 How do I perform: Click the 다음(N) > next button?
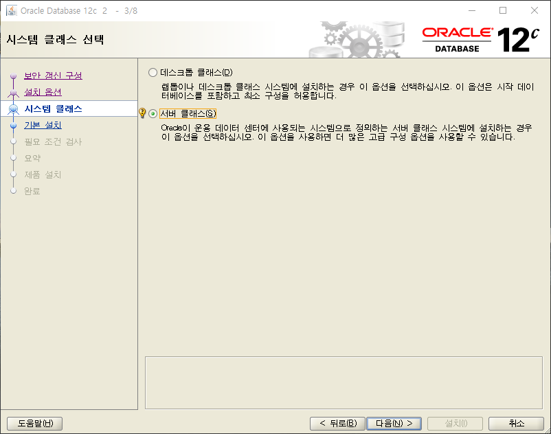394,424
